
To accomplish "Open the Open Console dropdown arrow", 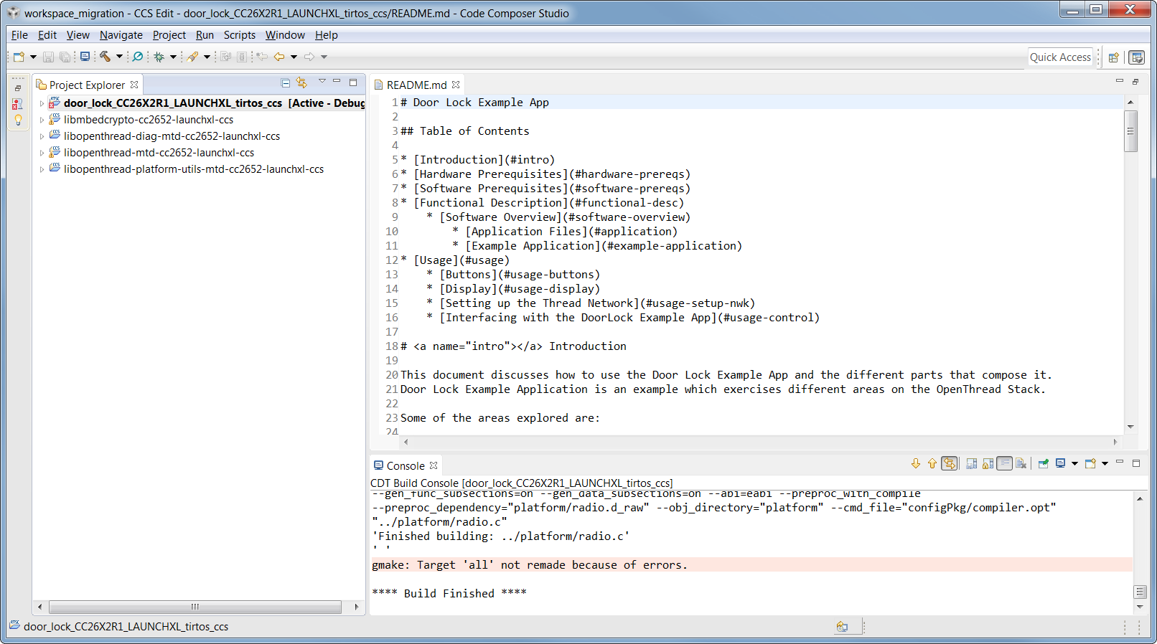I will (1105, 464).
